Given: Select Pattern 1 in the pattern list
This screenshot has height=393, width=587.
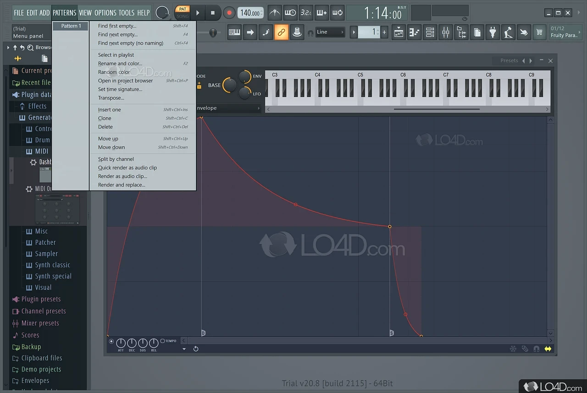Looking at the screenshot, I should coord(71,26).
